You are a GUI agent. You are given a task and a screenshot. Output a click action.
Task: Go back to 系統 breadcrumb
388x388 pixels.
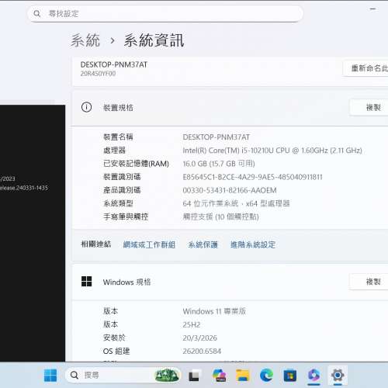click(85, 40)
